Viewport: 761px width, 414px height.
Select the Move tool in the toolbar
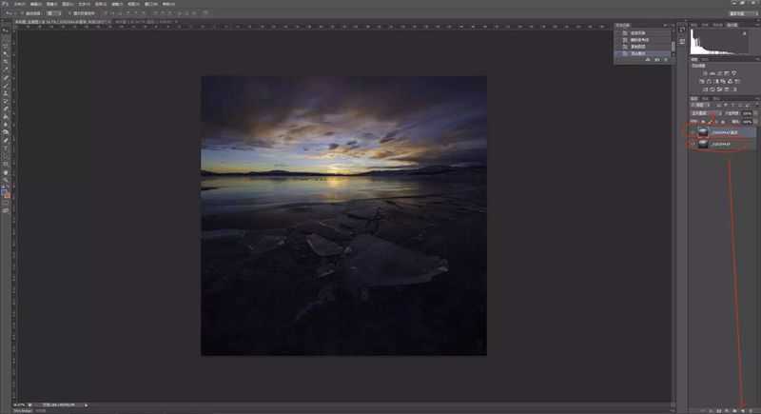pos(6,30)
